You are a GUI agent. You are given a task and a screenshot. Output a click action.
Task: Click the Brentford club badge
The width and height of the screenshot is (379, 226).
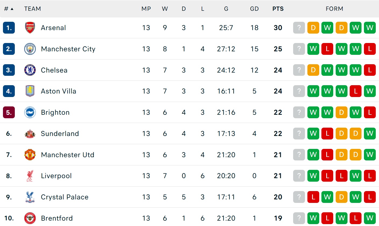tap(30, 218)
